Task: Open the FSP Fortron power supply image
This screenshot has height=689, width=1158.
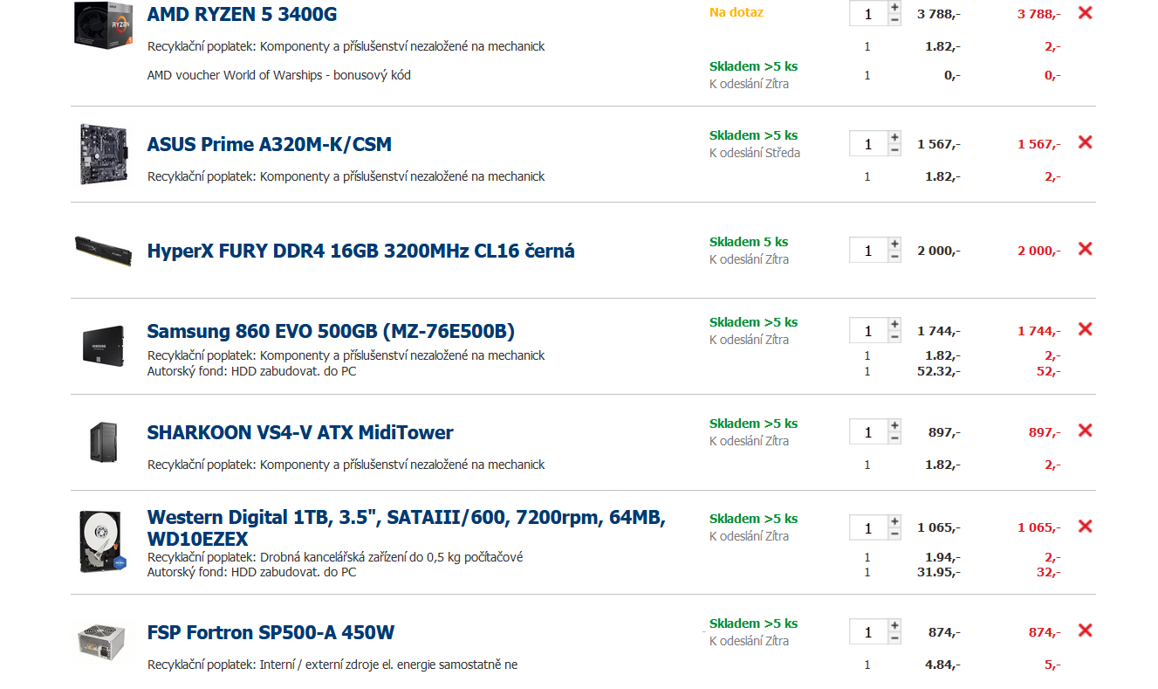Action: (x=103, y=642)
